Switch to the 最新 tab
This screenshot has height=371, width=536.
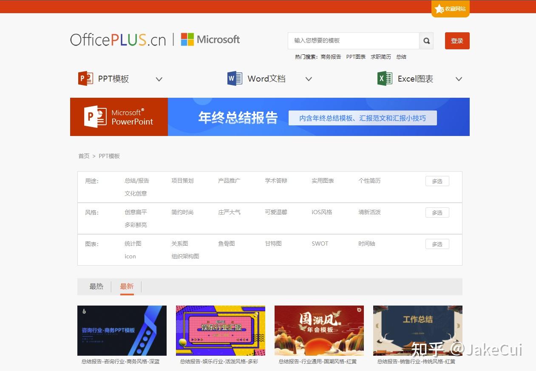[x=127, y=286]
